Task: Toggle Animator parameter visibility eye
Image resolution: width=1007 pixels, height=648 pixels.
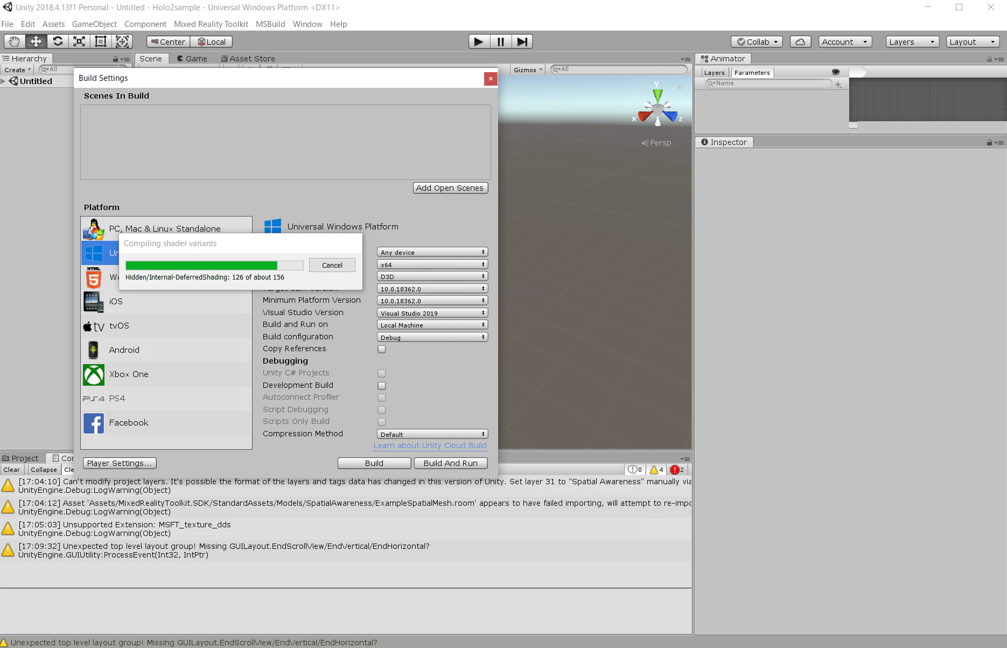Action: pos(836,72)
